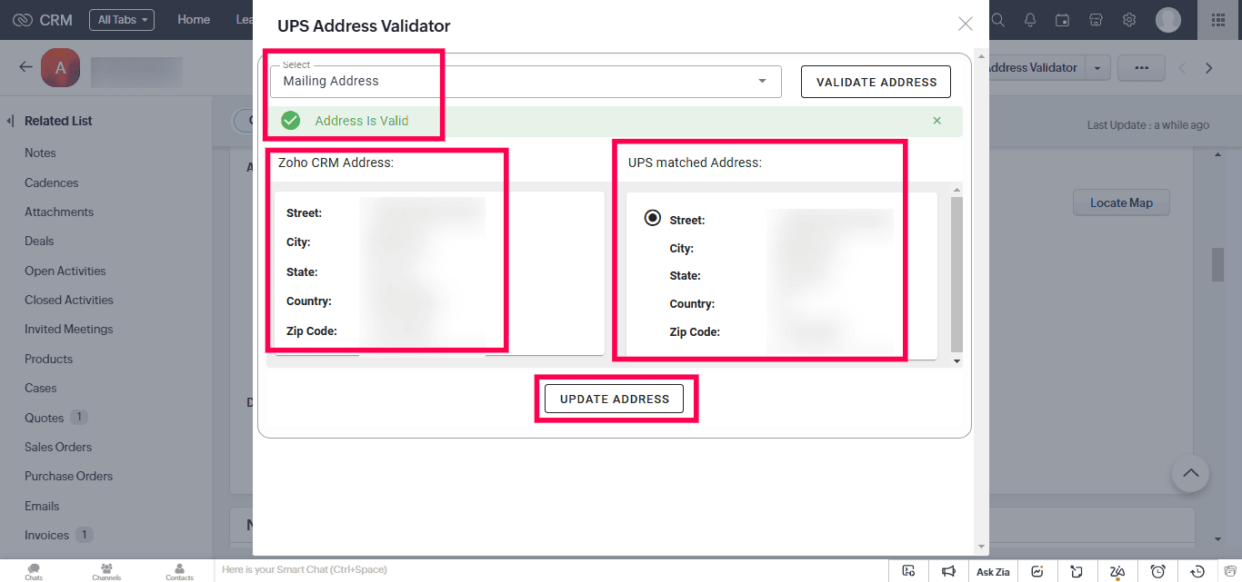The height and width of the screenshot is (582, 1242).
Task: Close the UPS Address Validator dialog
Action: point(966,24)
